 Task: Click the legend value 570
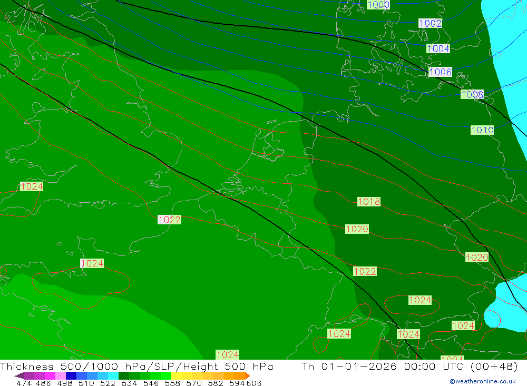tap(194, 383)
